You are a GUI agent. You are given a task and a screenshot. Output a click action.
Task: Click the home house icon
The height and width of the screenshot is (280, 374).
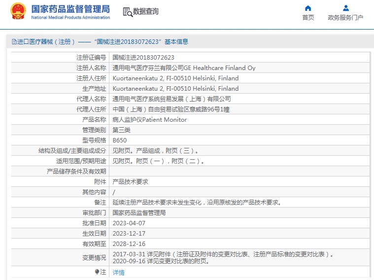pos(308,8)
